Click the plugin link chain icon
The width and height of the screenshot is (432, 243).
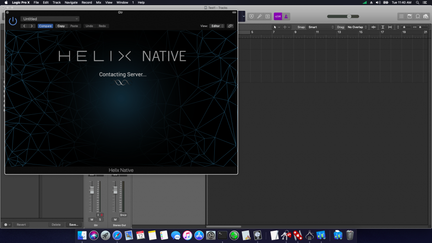pyautogui.click(x=230, y=26)
